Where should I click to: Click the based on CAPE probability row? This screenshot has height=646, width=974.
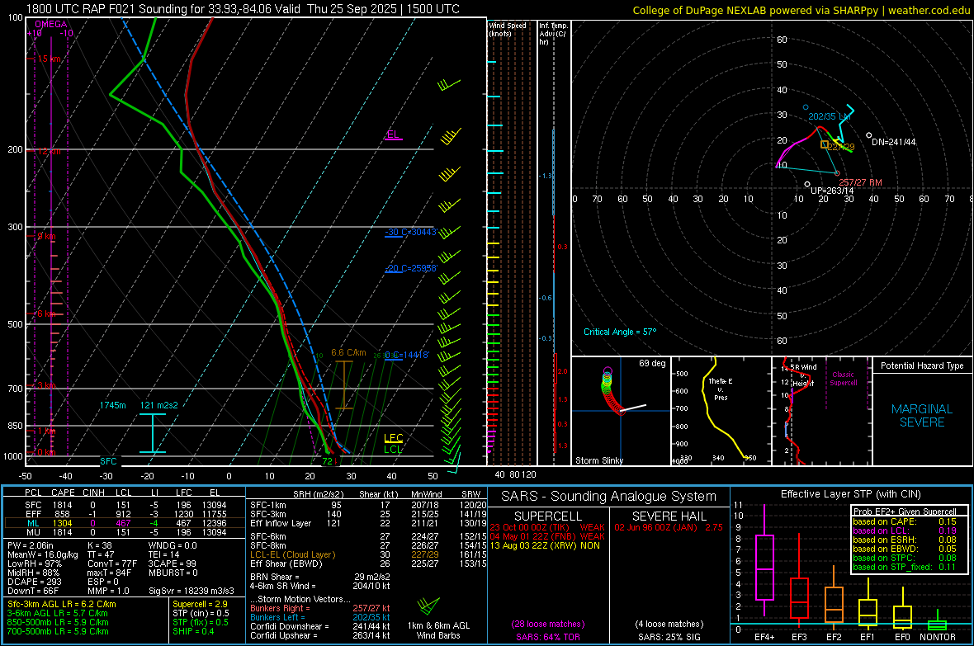tap(905, 521)
